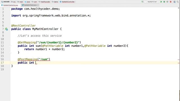Click the "/sum/{number1}/{number2}" string
The height and width of the screenshot is (101, 180).
(58, 42)
